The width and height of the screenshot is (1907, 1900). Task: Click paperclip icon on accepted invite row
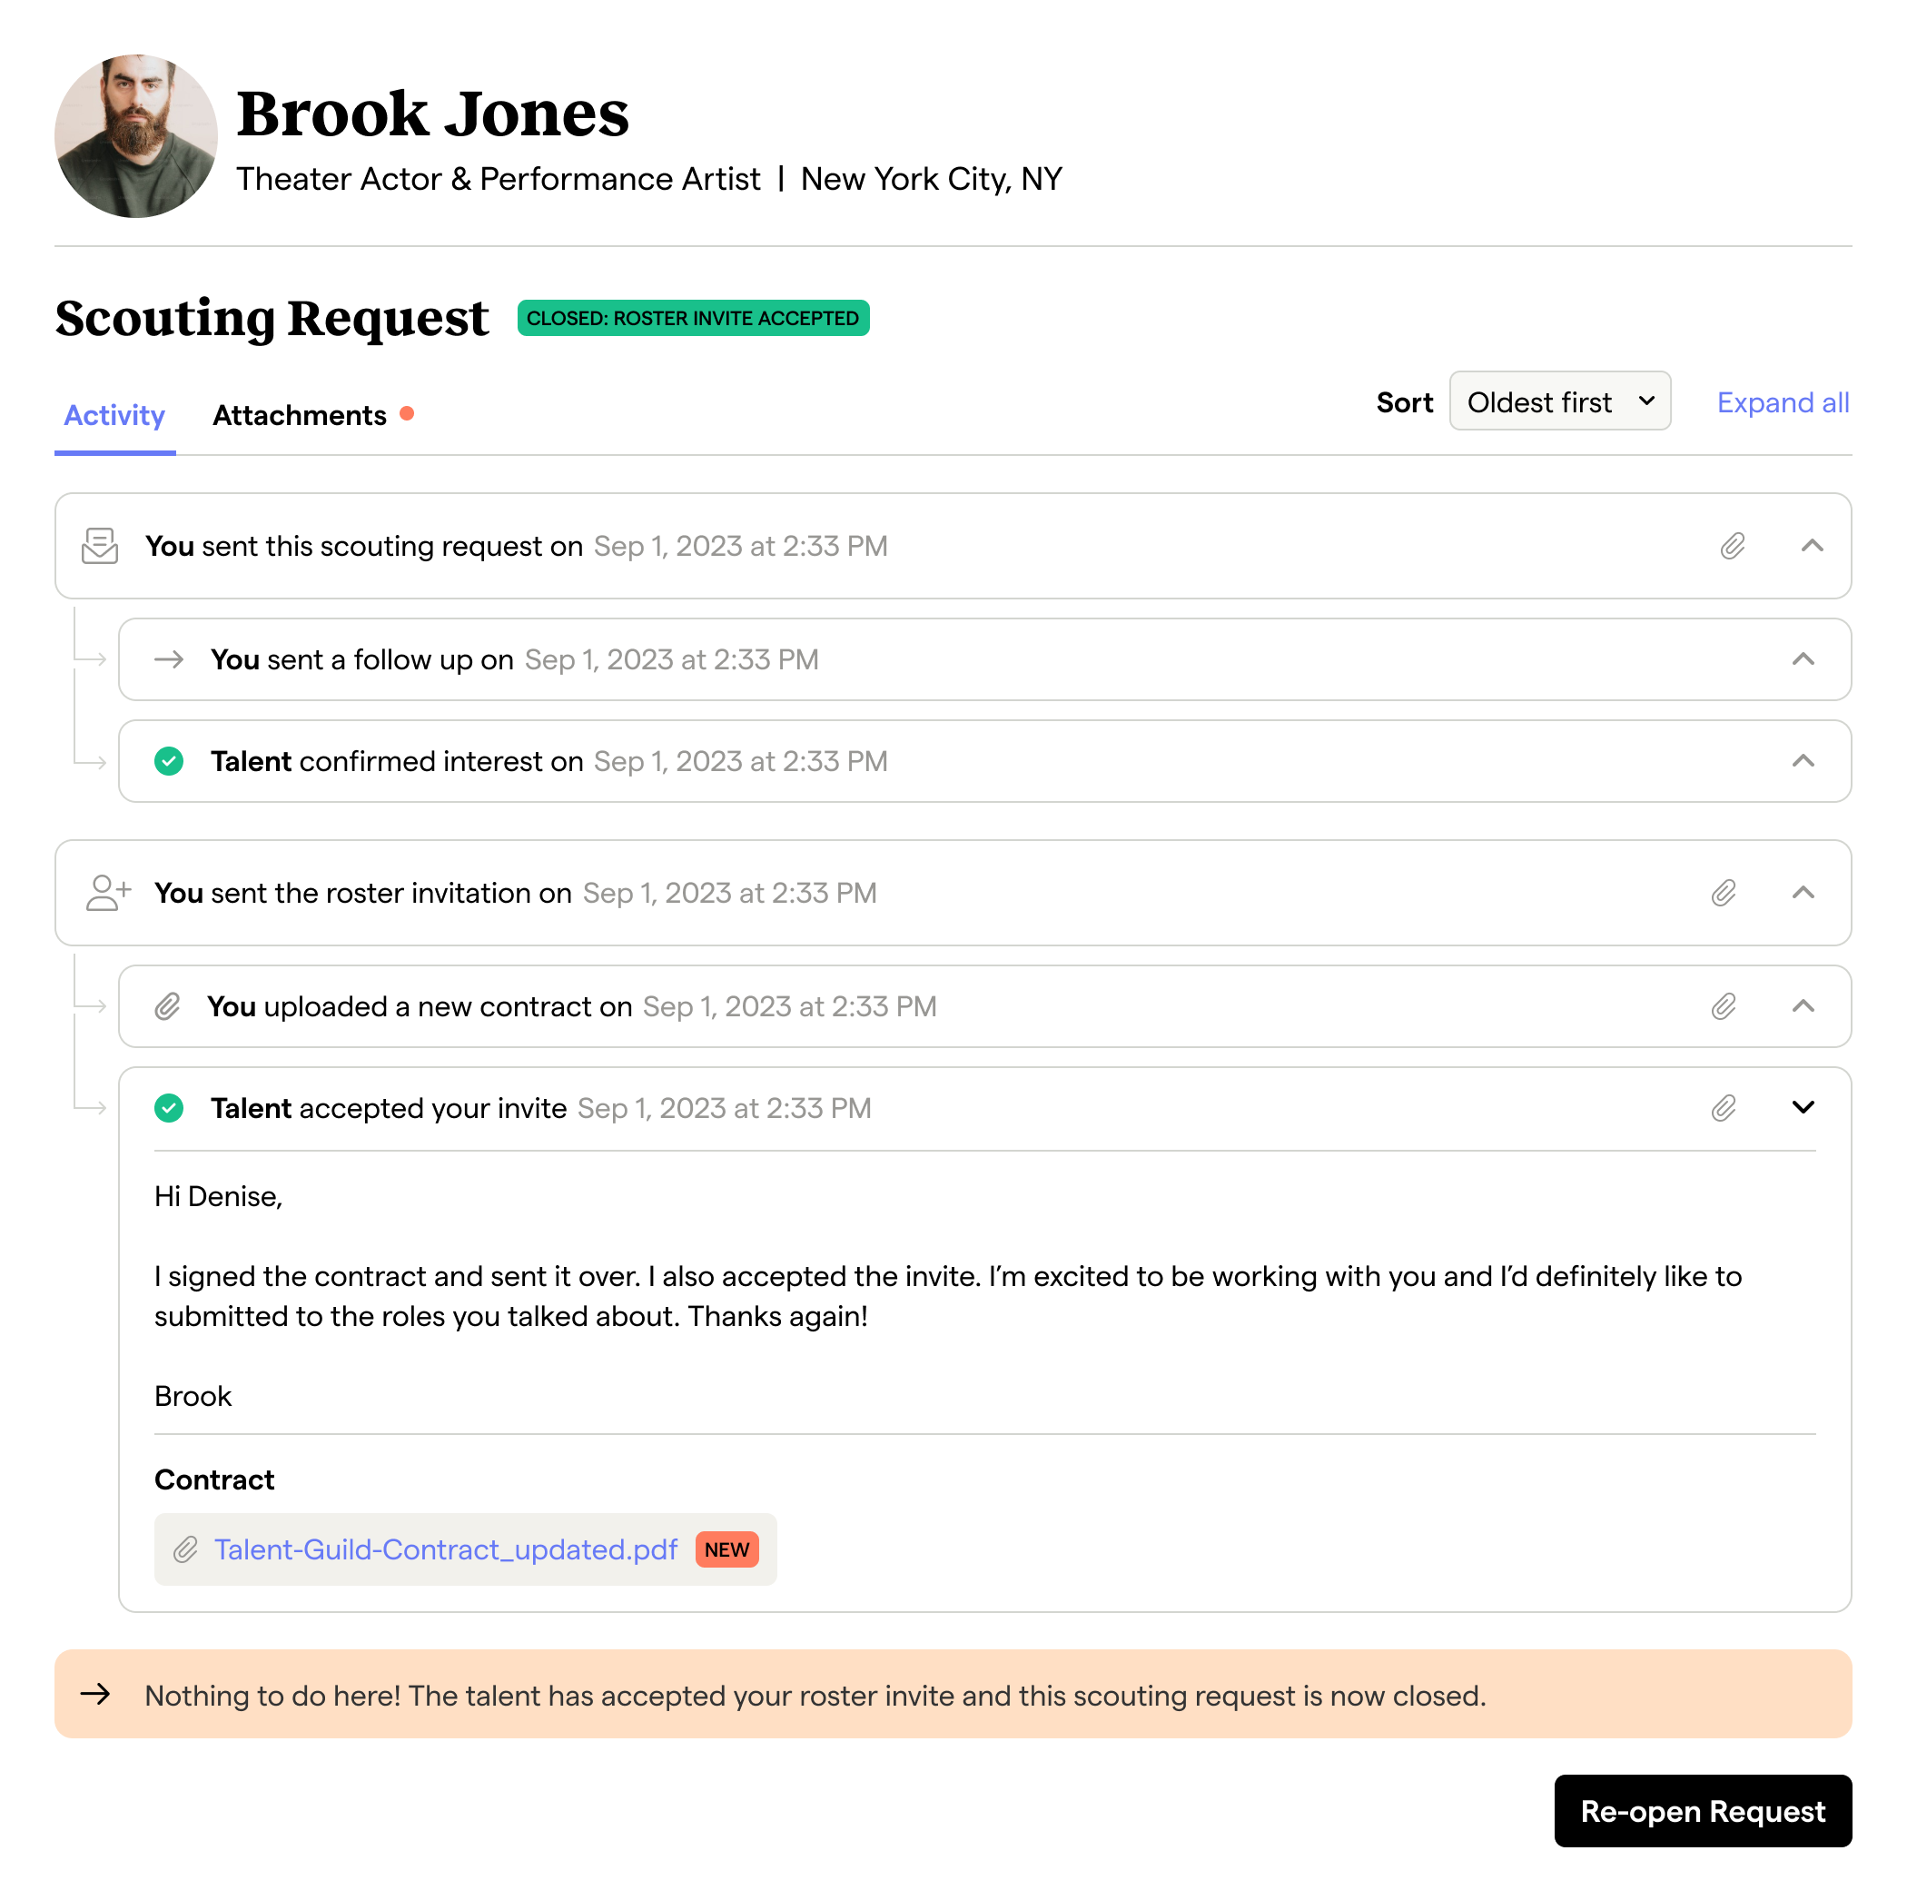tap(1724, 1107)
